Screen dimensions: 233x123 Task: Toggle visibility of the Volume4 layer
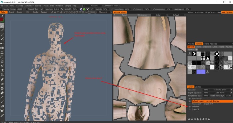[x=190, y=106]
